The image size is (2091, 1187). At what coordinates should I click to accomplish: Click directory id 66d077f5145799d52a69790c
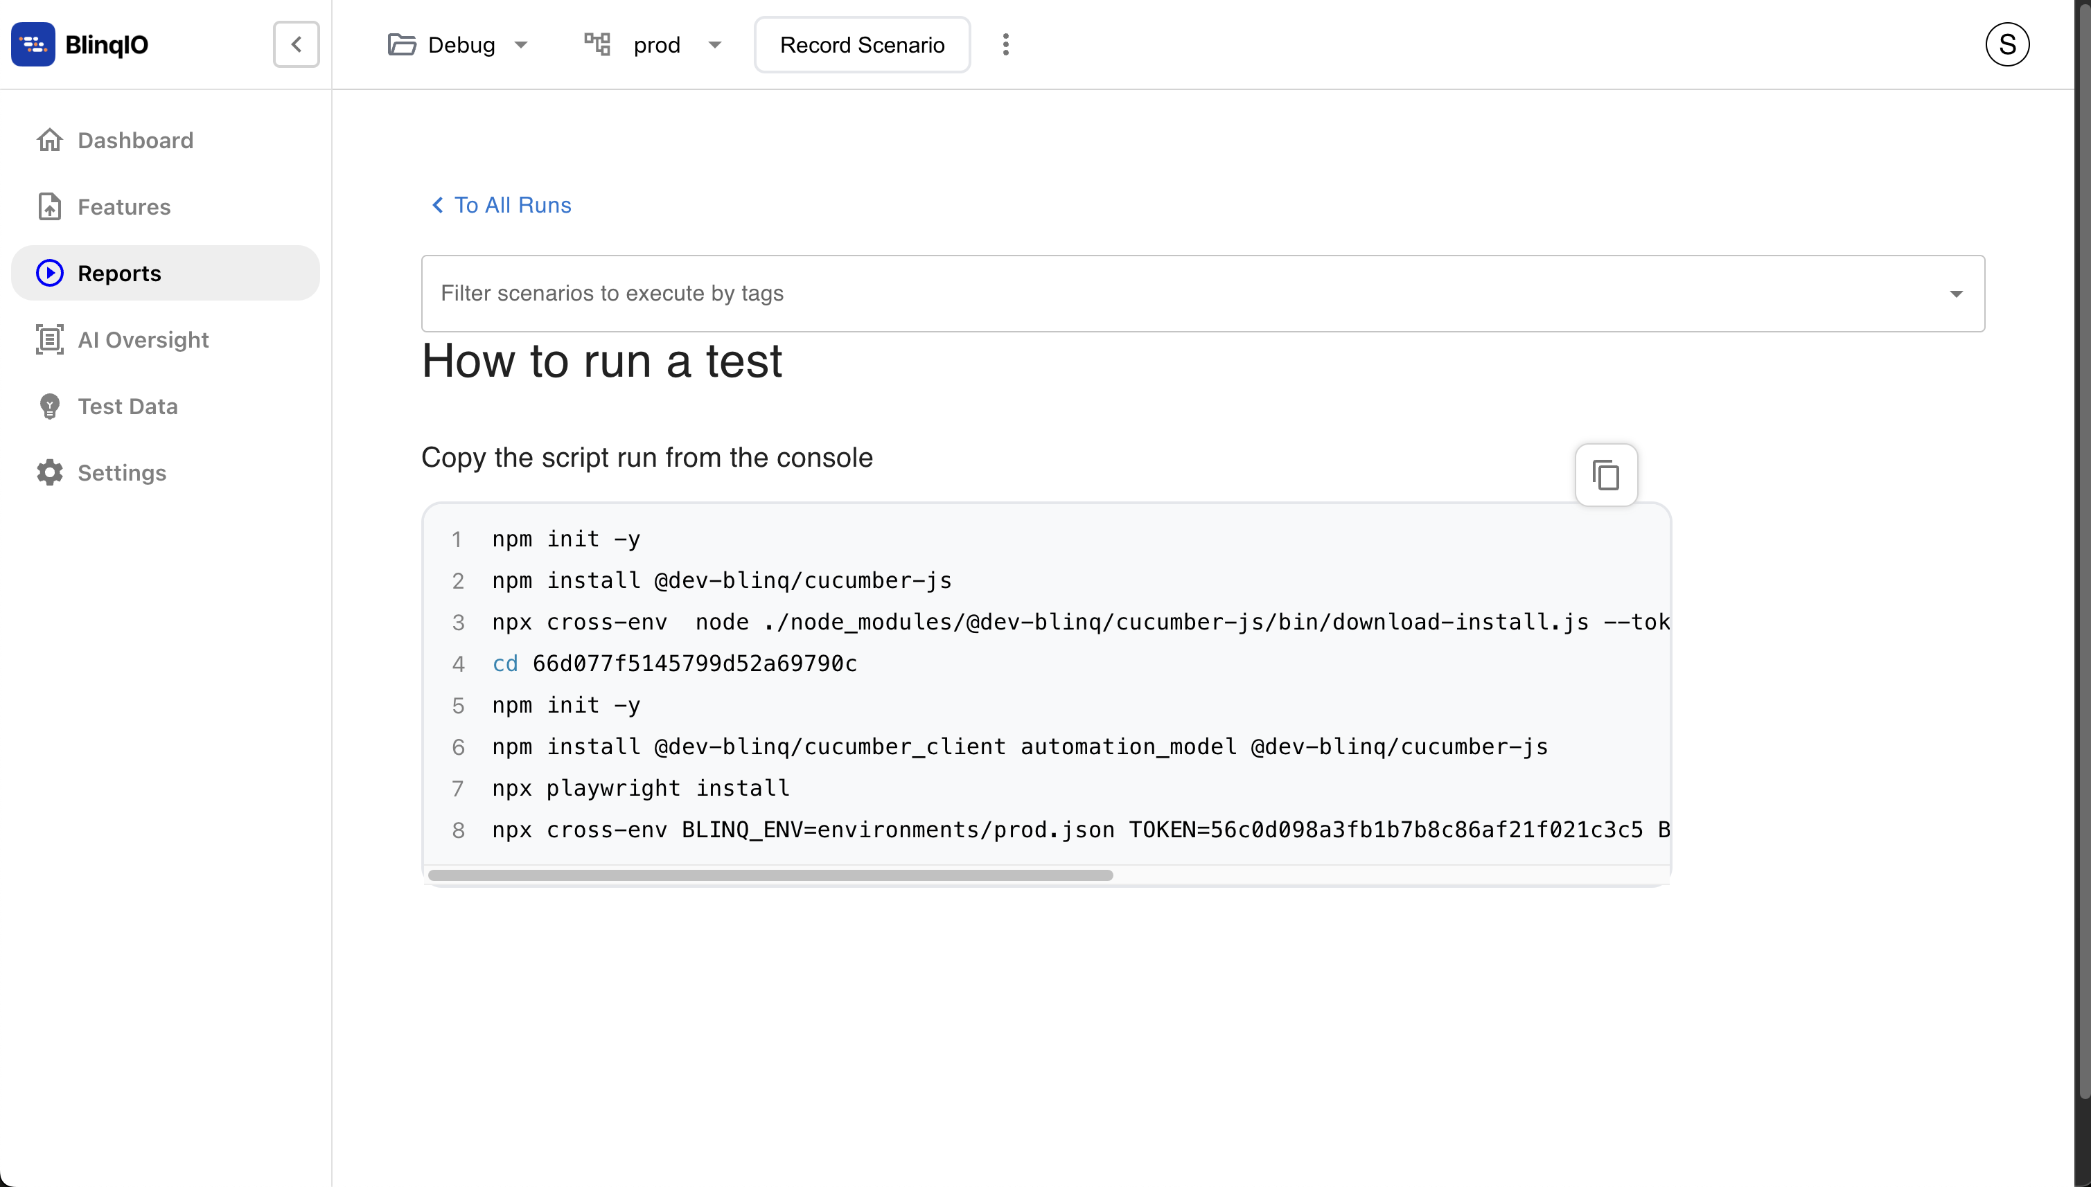tap(695, 663)
